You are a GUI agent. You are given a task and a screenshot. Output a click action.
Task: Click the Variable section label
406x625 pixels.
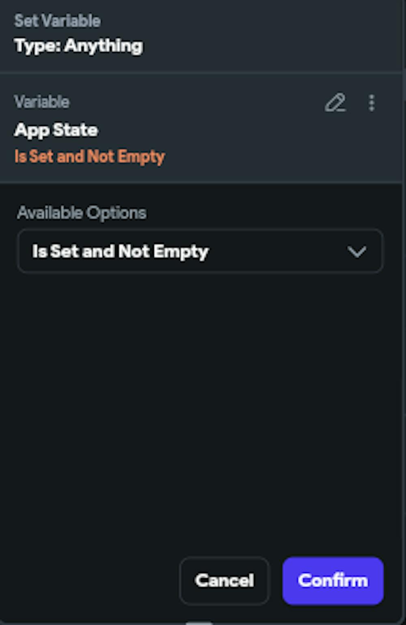pos(41,102)
